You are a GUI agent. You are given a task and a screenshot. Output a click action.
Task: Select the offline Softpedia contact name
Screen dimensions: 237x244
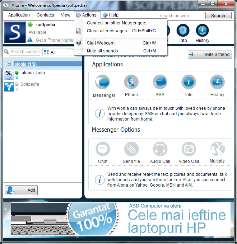click(30, 84)
